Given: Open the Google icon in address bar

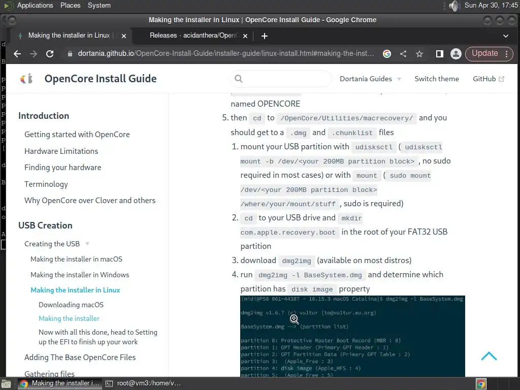Looking at the screenshot, I should point(386,54).
